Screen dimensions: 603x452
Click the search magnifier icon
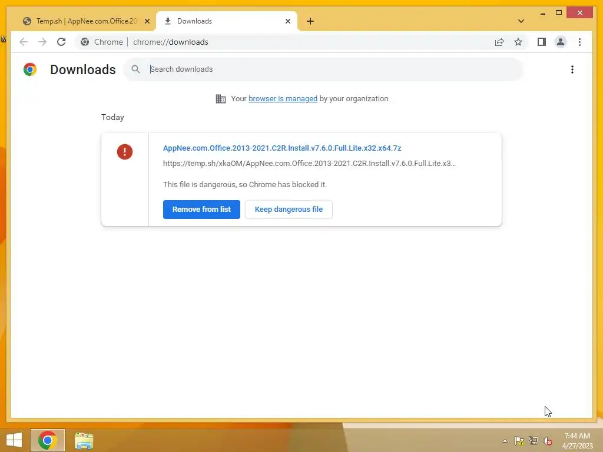click(x=135, y=69)
